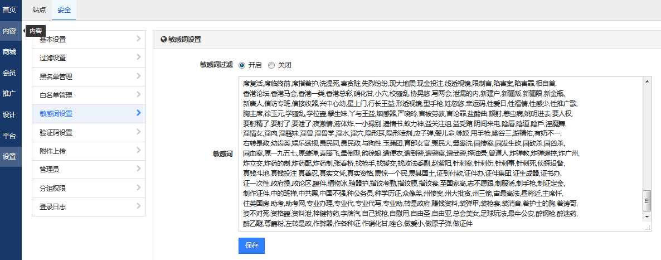The height and width of the screenshot is (260, 661).
Task: Expand the 过滤设置 chevron arrow
Action: click(x=138, y=57)
